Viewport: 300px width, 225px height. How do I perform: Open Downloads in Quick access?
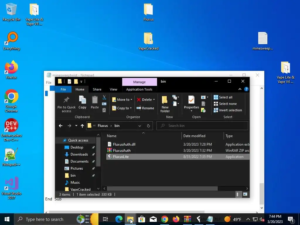[79, 154]
